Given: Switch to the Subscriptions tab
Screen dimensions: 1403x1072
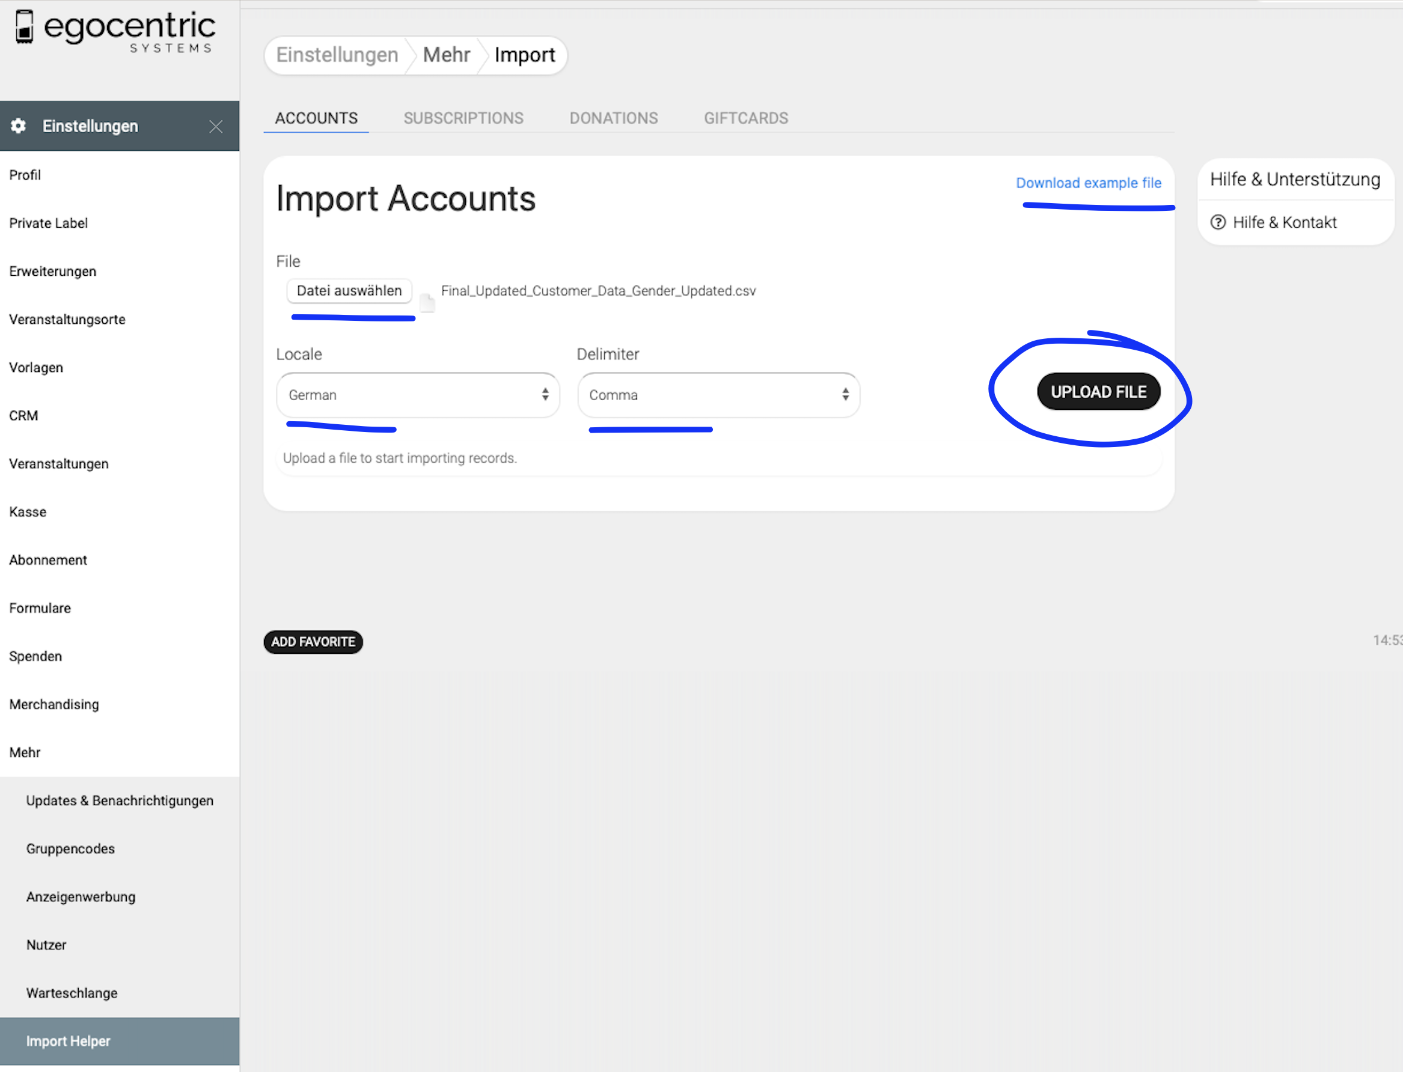Looking at the screenshot, I should tap(463, 118).
